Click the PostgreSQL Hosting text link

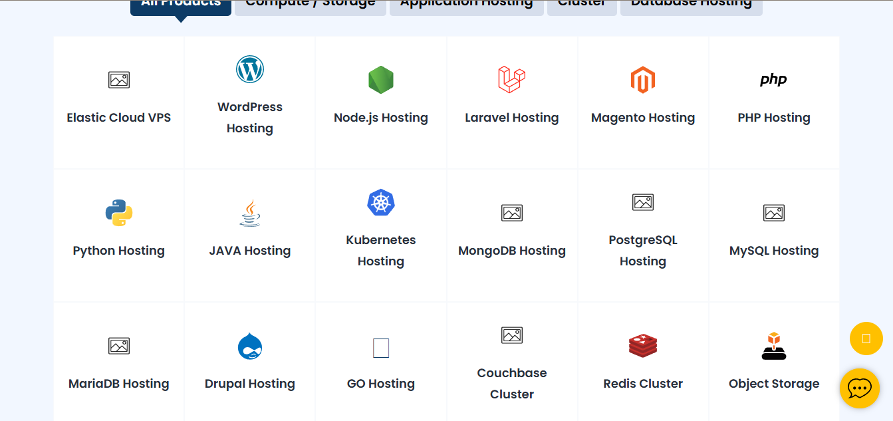pyautogui.click(x=643, y=250)
